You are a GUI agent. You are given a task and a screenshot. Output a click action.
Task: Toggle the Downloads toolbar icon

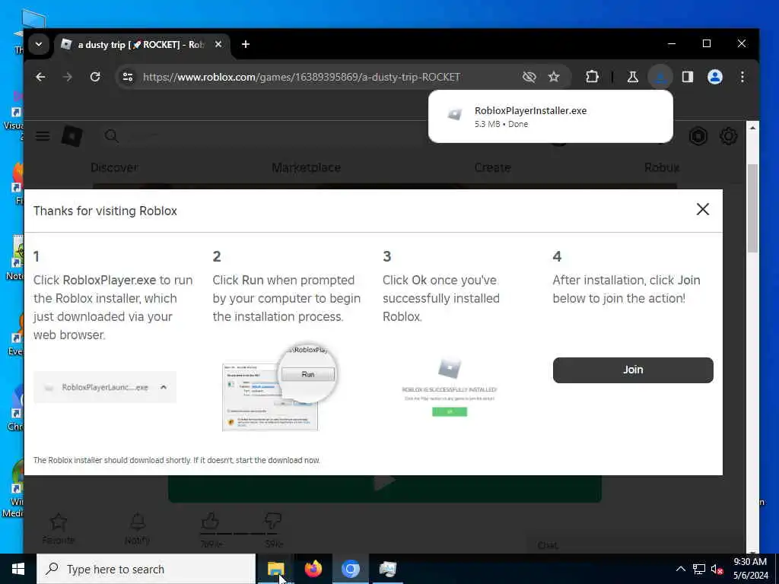(x=660, y=77)
